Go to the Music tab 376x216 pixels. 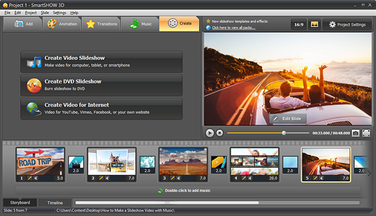point(140,24)
